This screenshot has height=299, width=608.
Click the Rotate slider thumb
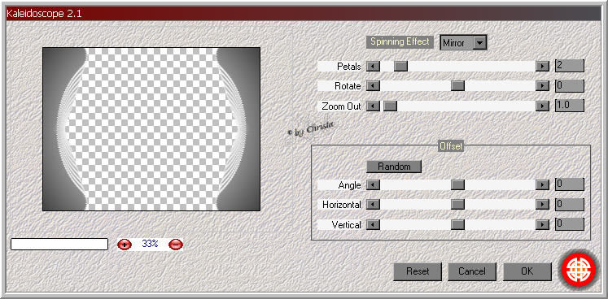click(x=457, y=85)
